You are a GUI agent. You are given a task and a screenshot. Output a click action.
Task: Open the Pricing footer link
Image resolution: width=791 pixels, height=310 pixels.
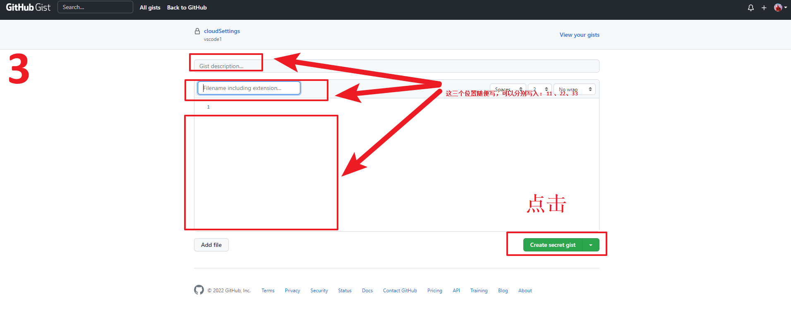pyautogui.click(x=435, y=291)
